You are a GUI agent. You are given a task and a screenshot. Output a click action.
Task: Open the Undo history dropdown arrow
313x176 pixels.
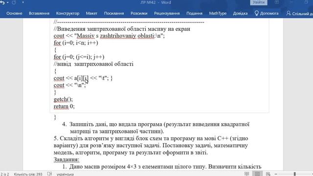click(8, 2)
